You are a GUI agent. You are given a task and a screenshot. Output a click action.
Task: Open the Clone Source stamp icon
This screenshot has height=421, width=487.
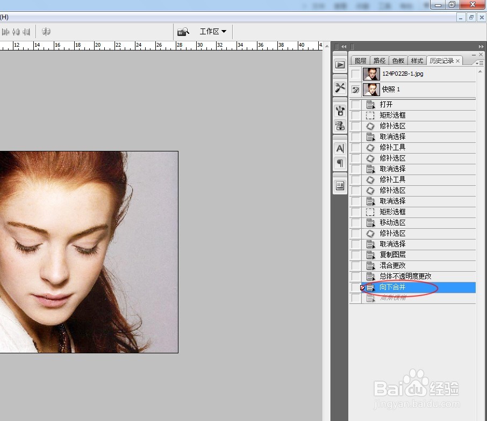point(340,126)
